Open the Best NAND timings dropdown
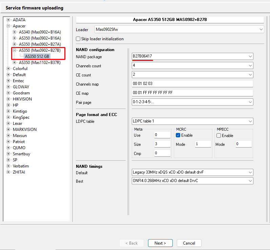The height and width of the screenshot is (250, 270). tap(192, 181)
